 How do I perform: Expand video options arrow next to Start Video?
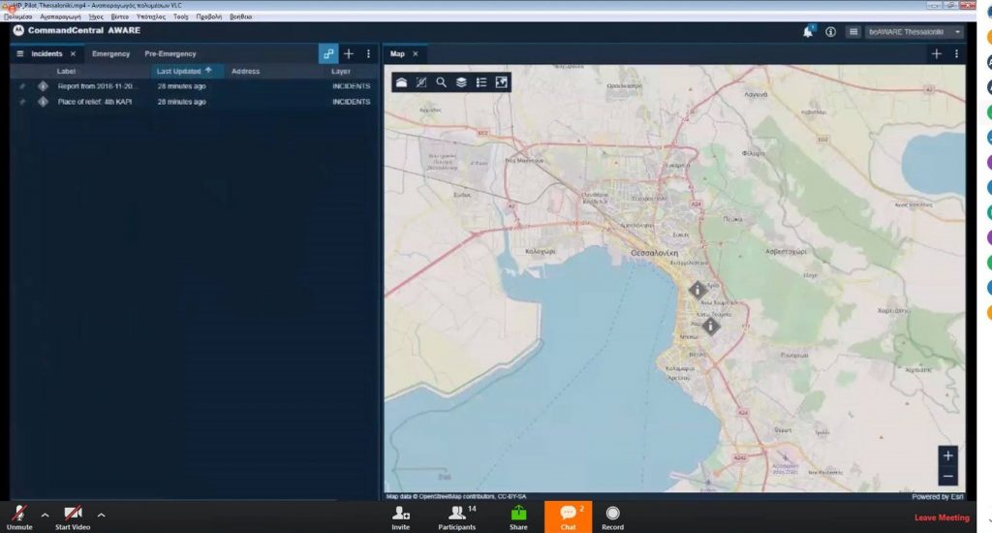(101, 516)
